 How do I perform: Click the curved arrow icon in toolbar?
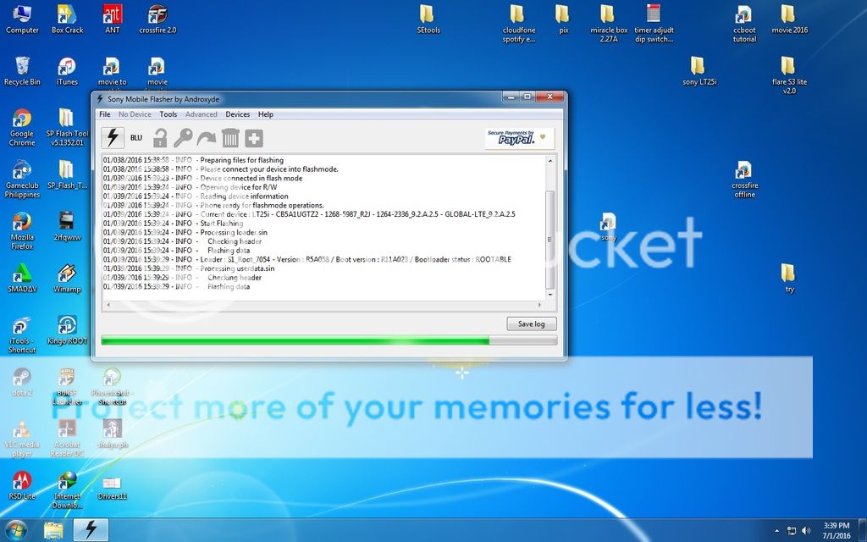[x=207, y=138]
